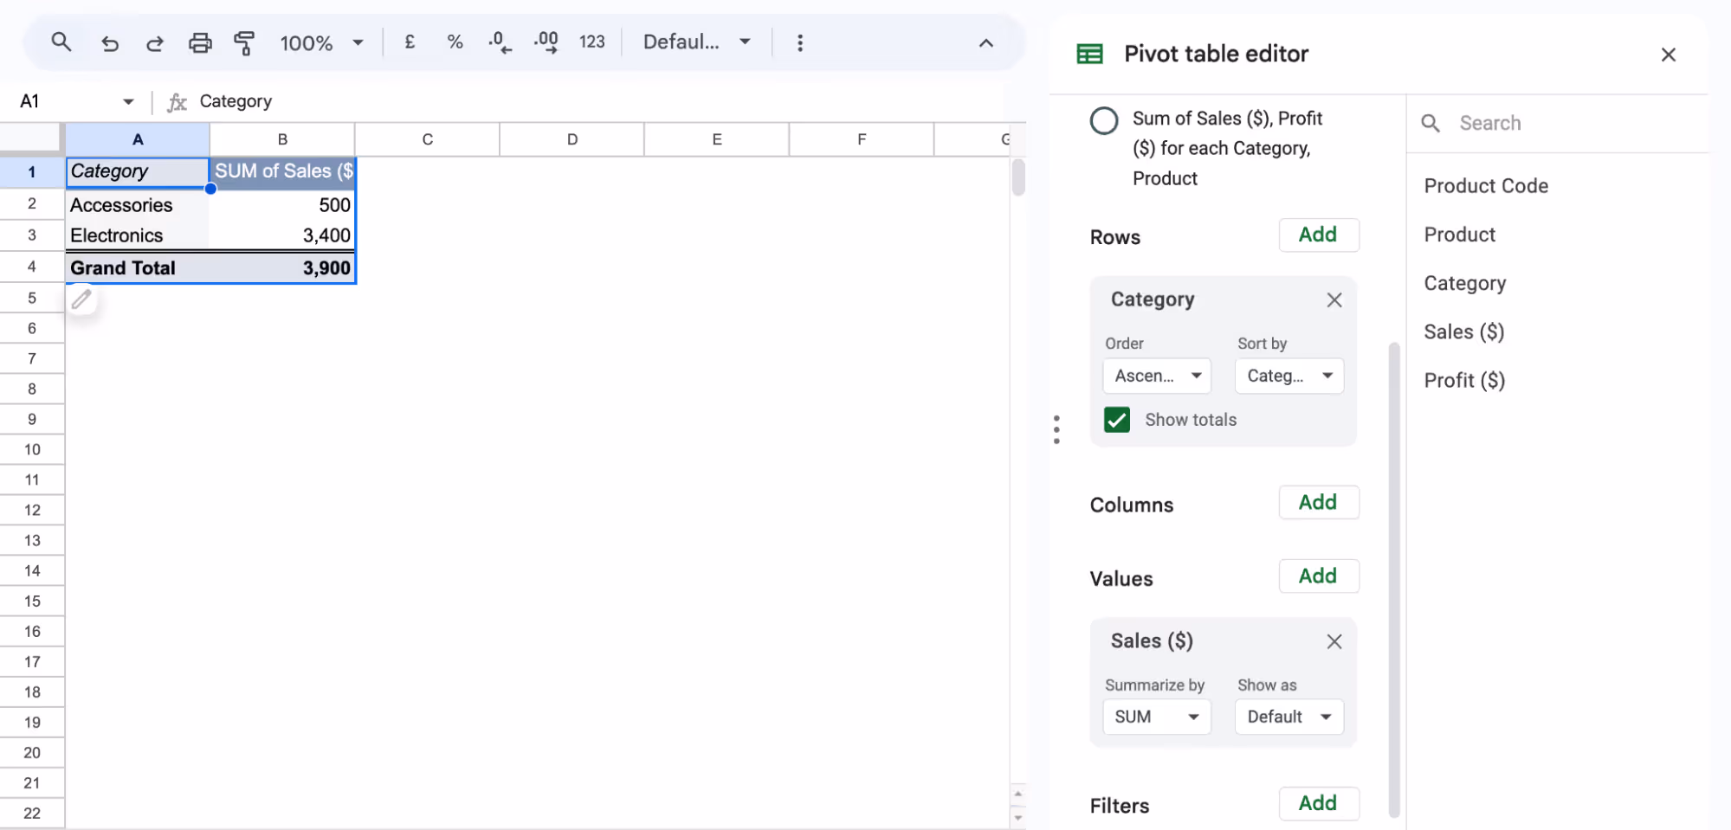
Task: Open the 123 number format icon
Action: (592, 42)
